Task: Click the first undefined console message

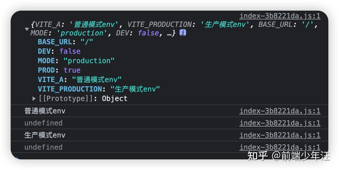Action: tap(43, 123)
